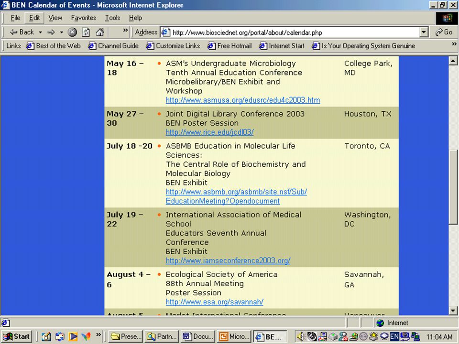Go to the Home page
The width and height of the screenshot is (459, 344).
[100, 32]
